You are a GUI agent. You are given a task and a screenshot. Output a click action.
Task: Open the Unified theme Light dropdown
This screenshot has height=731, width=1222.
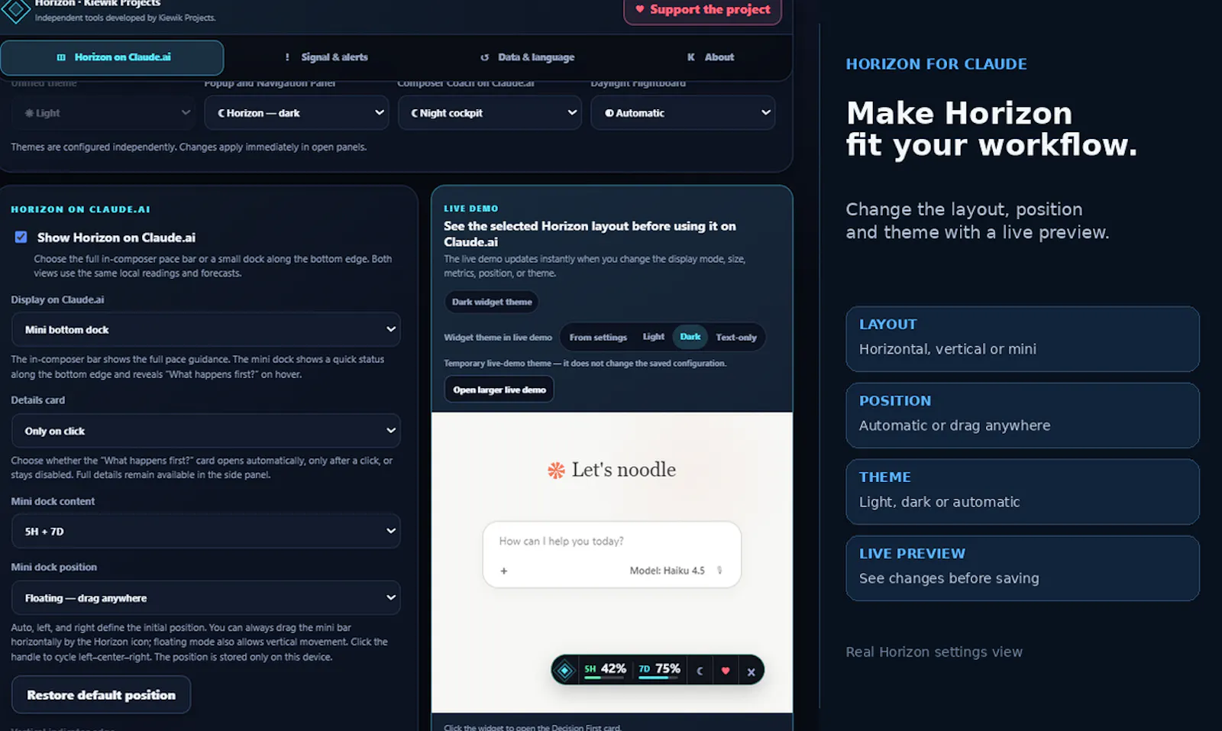click(x=103, y=112)
